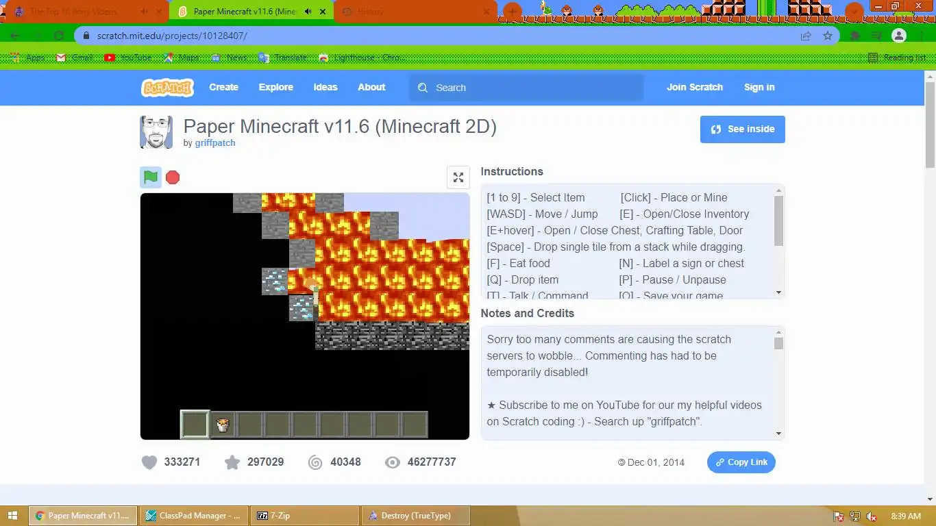The image size is (936, 526).
Task: Enter fullscreen mode for the game stage
Action: coord(458,177)
